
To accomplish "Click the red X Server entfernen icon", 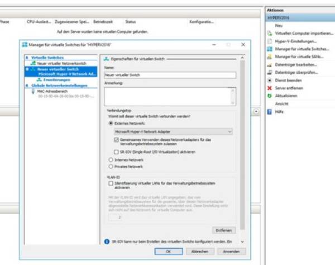I will click(270, 88).
